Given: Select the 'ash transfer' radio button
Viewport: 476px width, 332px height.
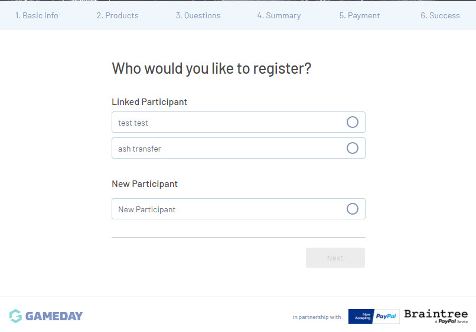Looking at the screenshot, I should tap(353, 148).
